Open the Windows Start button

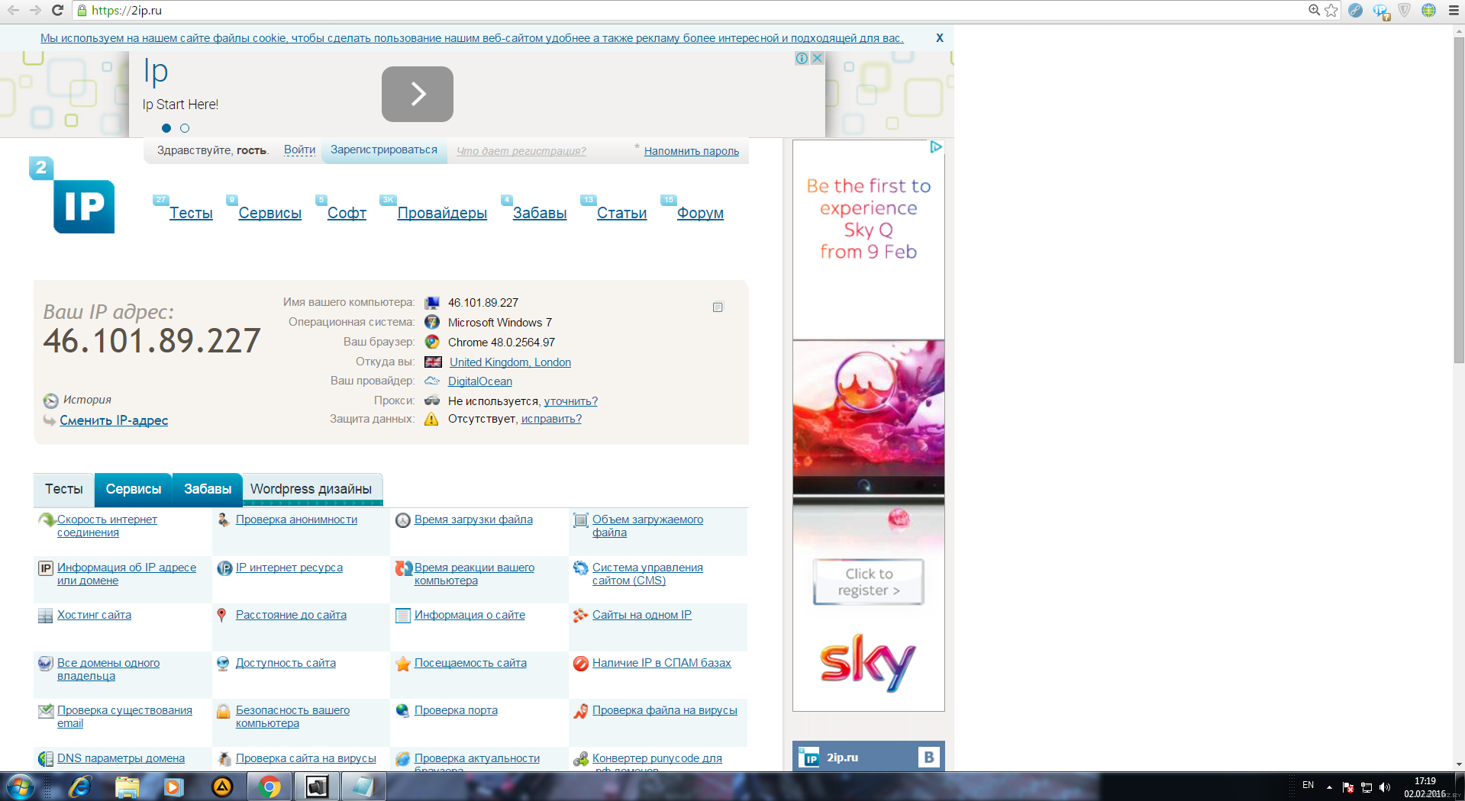coord(21,787)
